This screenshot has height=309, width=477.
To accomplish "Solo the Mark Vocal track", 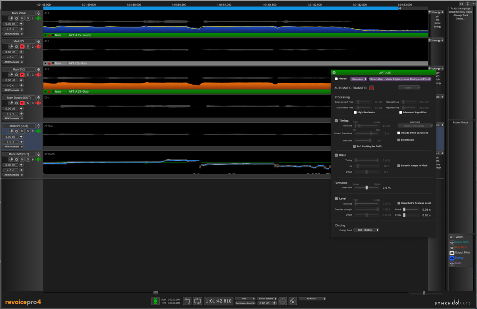I will pos(28,18).
